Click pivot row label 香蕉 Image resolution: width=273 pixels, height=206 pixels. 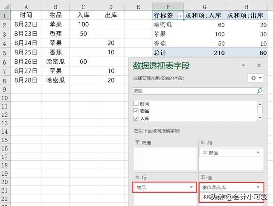pos(168,44)
